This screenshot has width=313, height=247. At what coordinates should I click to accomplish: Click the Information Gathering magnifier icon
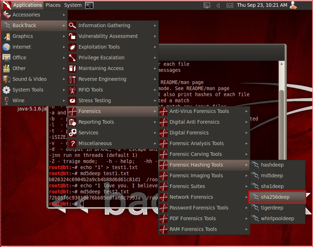[72, 25]
